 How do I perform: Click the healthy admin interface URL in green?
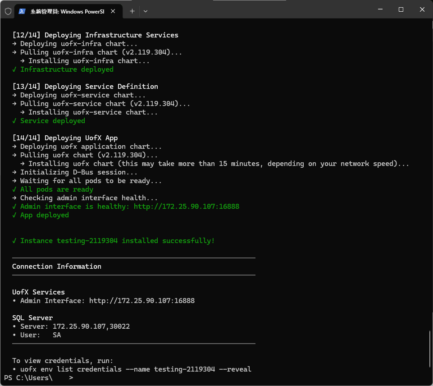[x=186, y=207]
